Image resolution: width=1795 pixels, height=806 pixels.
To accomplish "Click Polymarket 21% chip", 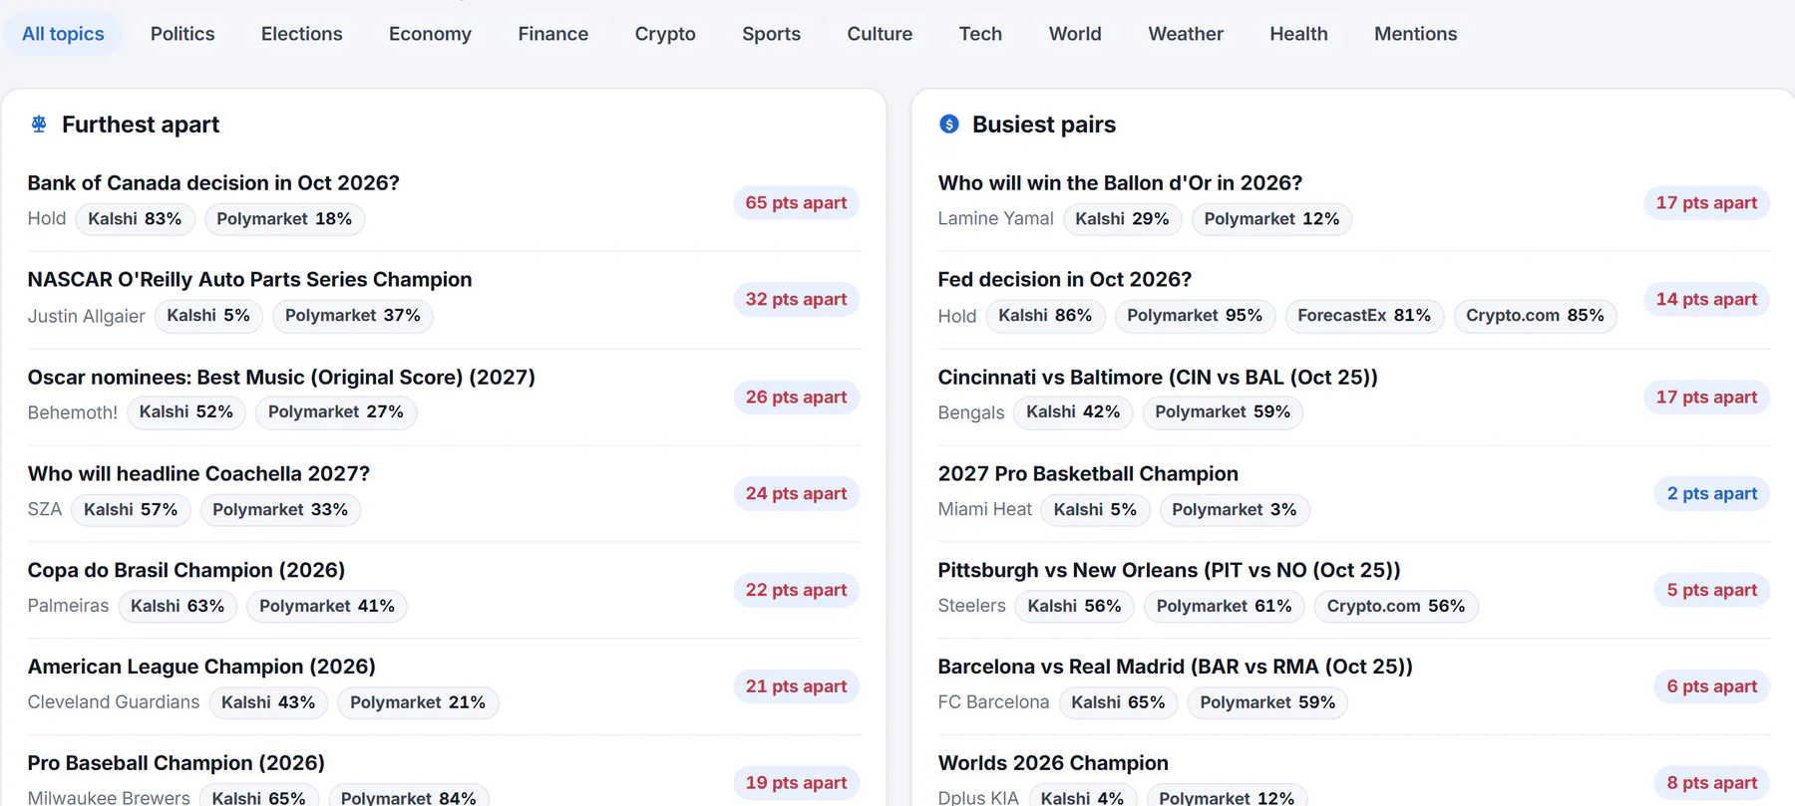I will (x=418, y=703).
